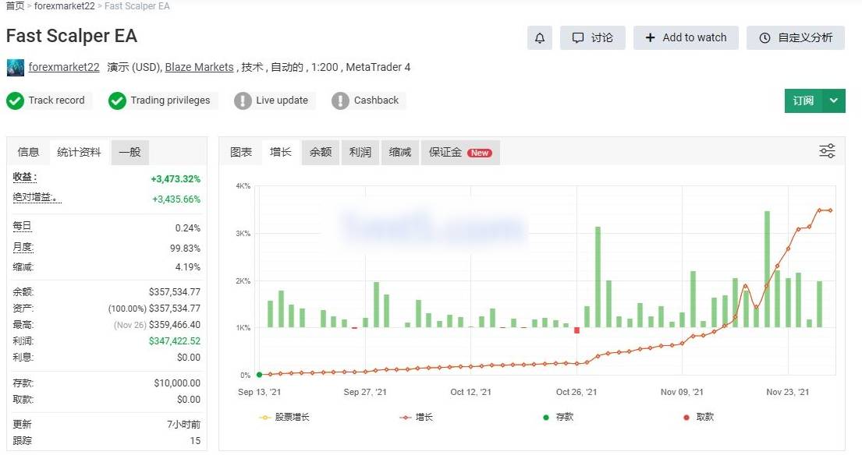
Task: Switch to the 缩减 drawdown tab
Action: (x=399, y=152)
